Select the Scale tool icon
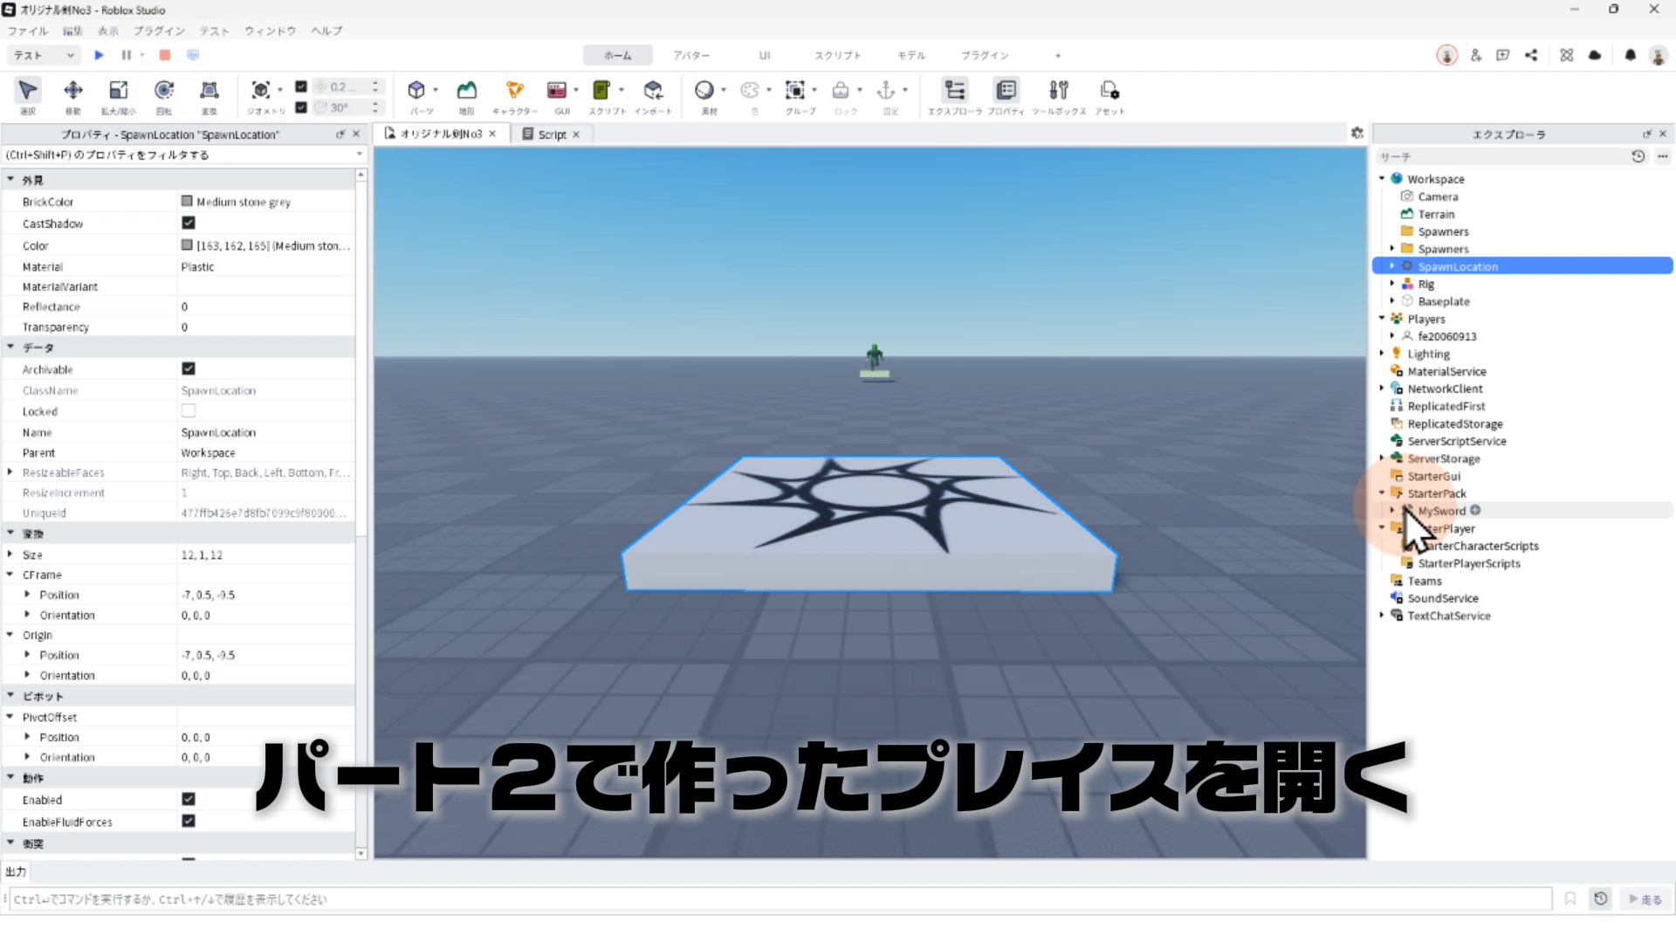 click(x=118, y=91)
